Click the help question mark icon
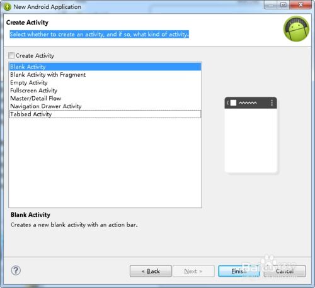Image resolution: width=315 pixels, height=288 pixels. 16,270
